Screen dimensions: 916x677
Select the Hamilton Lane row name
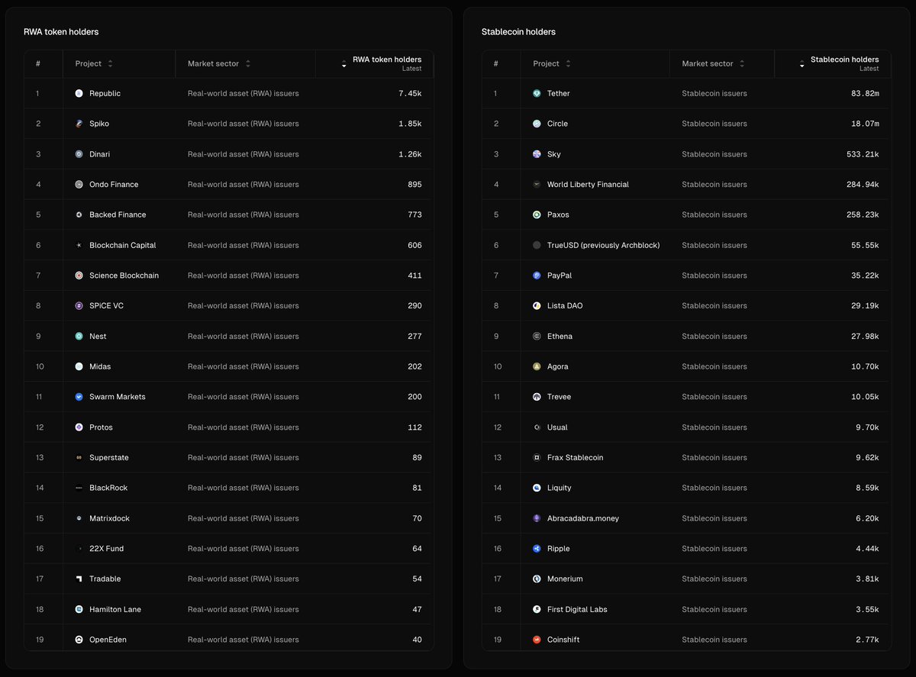coord(115,609)
